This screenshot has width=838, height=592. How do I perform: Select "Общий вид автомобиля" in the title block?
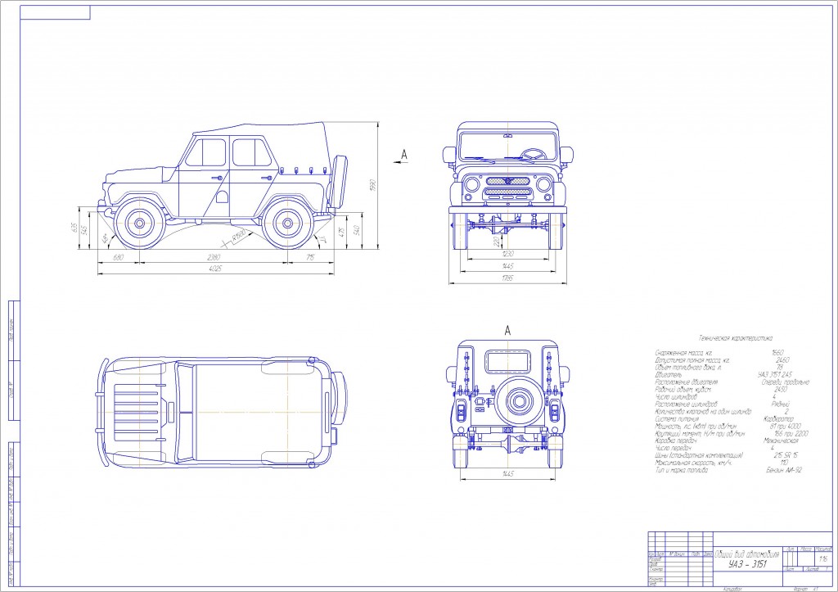point(747,554)
